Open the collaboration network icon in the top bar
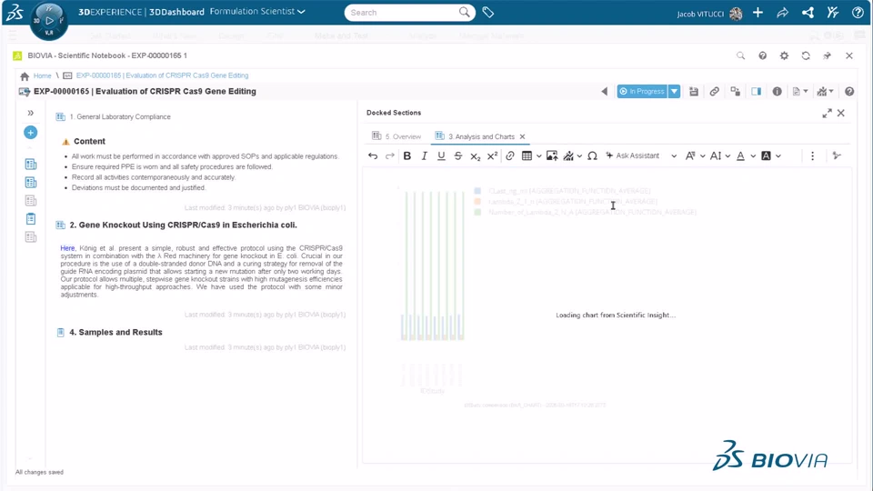Screen dimensions: 873x491 tap(808, 12)
